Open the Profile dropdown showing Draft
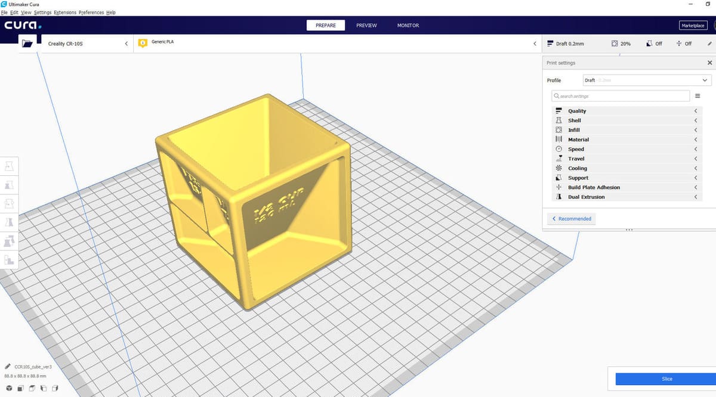 647,80
